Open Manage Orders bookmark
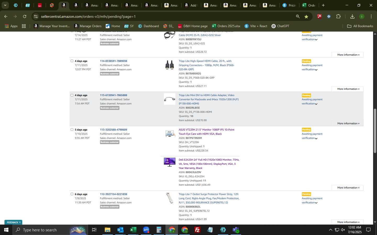This screenshot has width=377, height=235. pos(88,26)
